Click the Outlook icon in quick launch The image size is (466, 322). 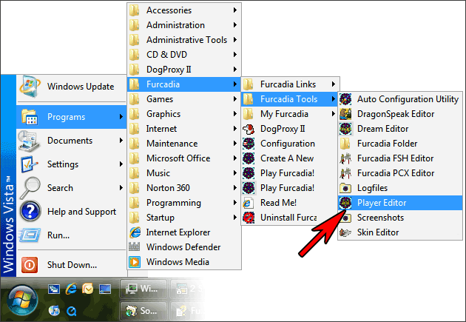point(88,289)
